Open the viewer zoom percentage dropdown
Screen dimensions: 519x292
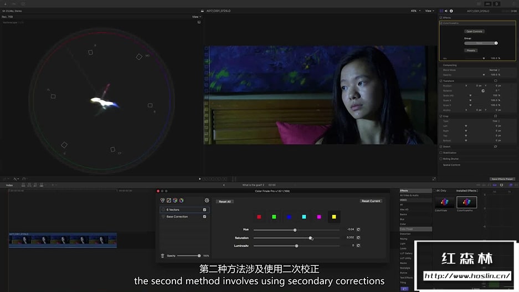click(x=416, y=11)
